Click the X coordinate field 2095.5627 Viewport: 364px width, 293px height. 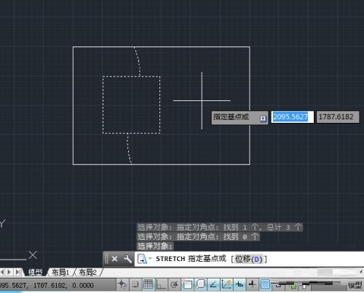coord(292,117)
